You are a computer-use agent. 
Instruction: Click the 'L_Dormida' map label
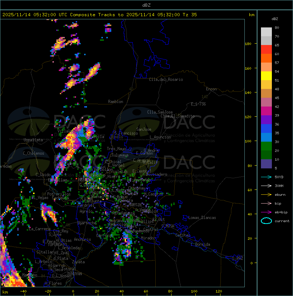(x=200, y=244)
